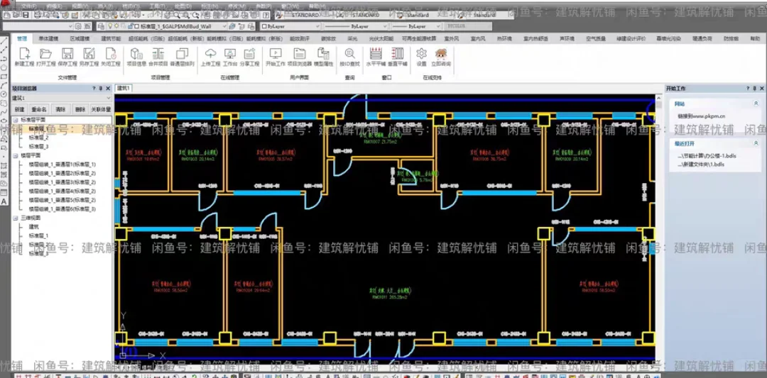Select 楼层组装_1_普通层1(标准层_1)

(62, 164)
